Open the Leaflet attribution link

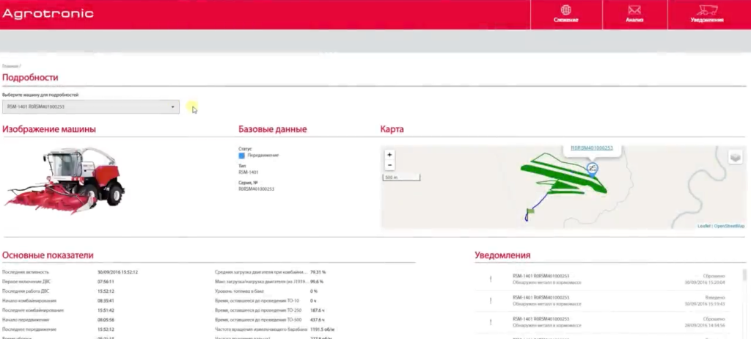coord(703,226)
